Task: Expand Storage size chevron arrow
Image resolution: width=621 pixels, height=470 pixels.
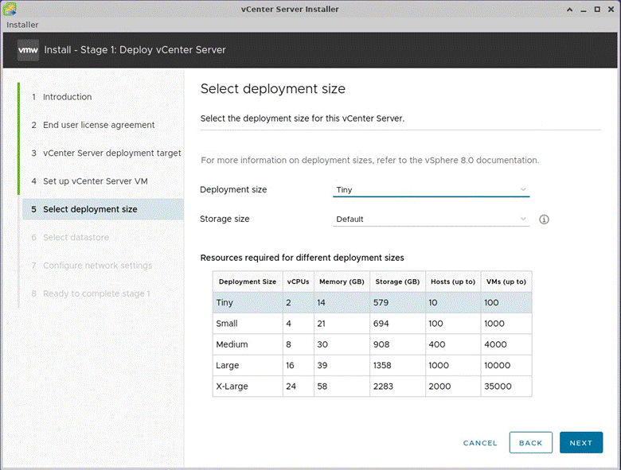Action: [523, 219]
